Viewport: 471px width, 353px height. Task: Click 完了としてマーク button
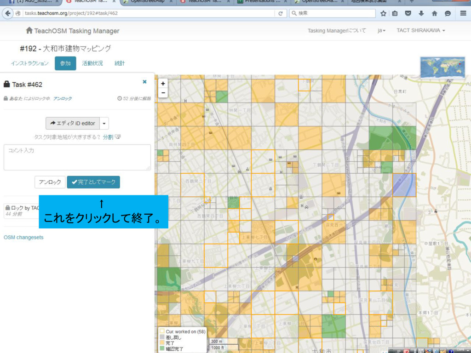pyautogui.click(x=93, y=182)
